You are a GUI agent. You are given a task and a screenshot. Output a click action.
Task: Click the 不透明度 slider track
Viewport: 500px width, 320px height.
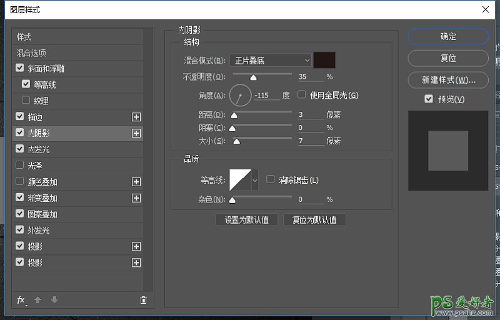pyautogui.click(x=262, y=75)
